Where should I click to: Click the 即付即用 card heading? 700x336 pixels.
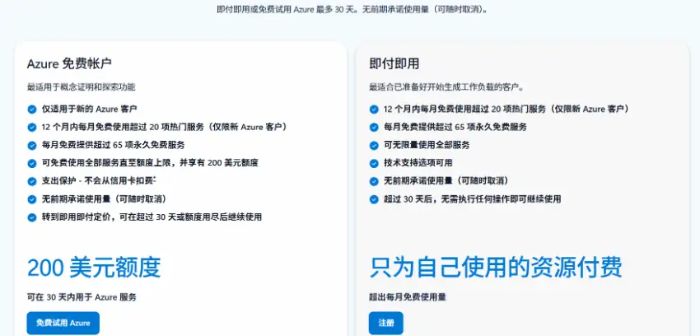(394, 63)
